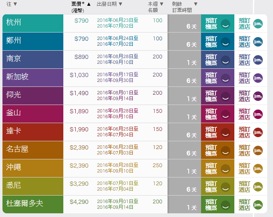Click the smile ticket icon for 杜塞爾多夫
The height and width of the screenshot is (217, 273).
pos(225,205)
